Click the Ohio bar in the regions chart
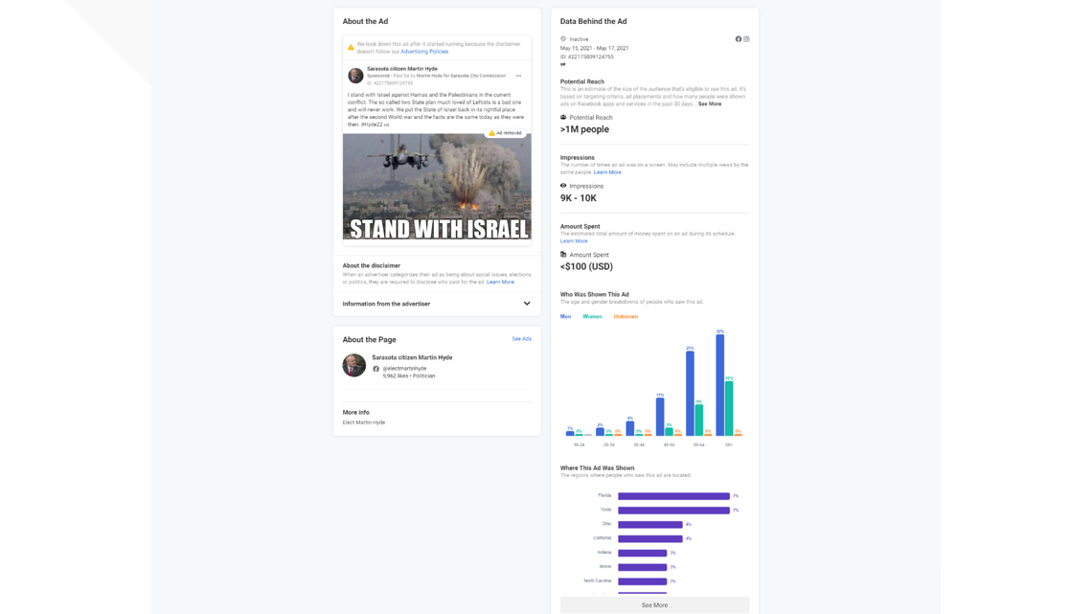Image resolution: width=1092 pixels, height=614 pixels. [x=649, y=524]
